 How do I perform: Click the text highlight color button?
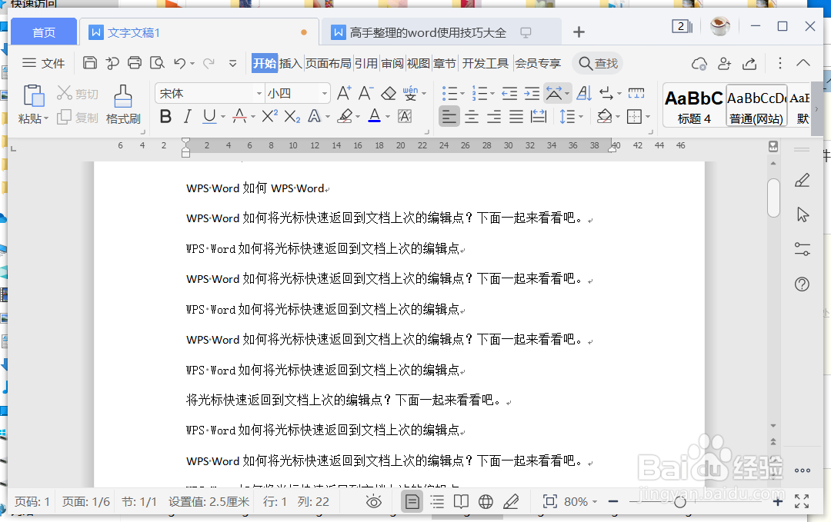coord(345,116)
